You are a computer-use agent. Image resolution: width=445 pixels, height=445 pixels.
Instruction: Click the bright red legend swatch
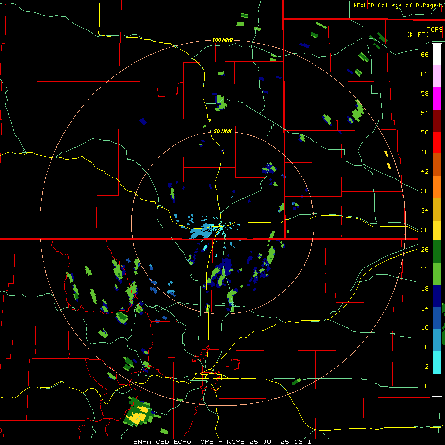[x=437, y=142]
